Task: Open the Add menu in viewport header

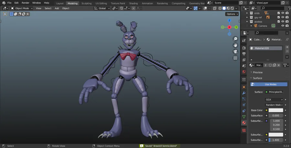Action: [57, 8]
